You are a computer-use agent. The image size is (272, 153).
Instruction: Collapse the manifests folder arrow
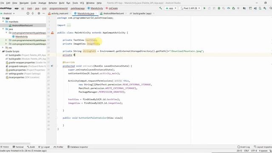3,22
